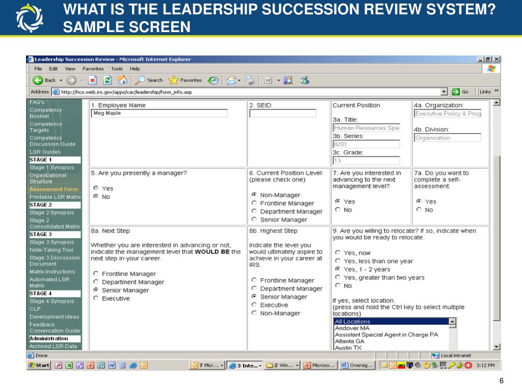Open the Edit menu
This screenshot has height=391, width=522.
click(x=53, y=69)
